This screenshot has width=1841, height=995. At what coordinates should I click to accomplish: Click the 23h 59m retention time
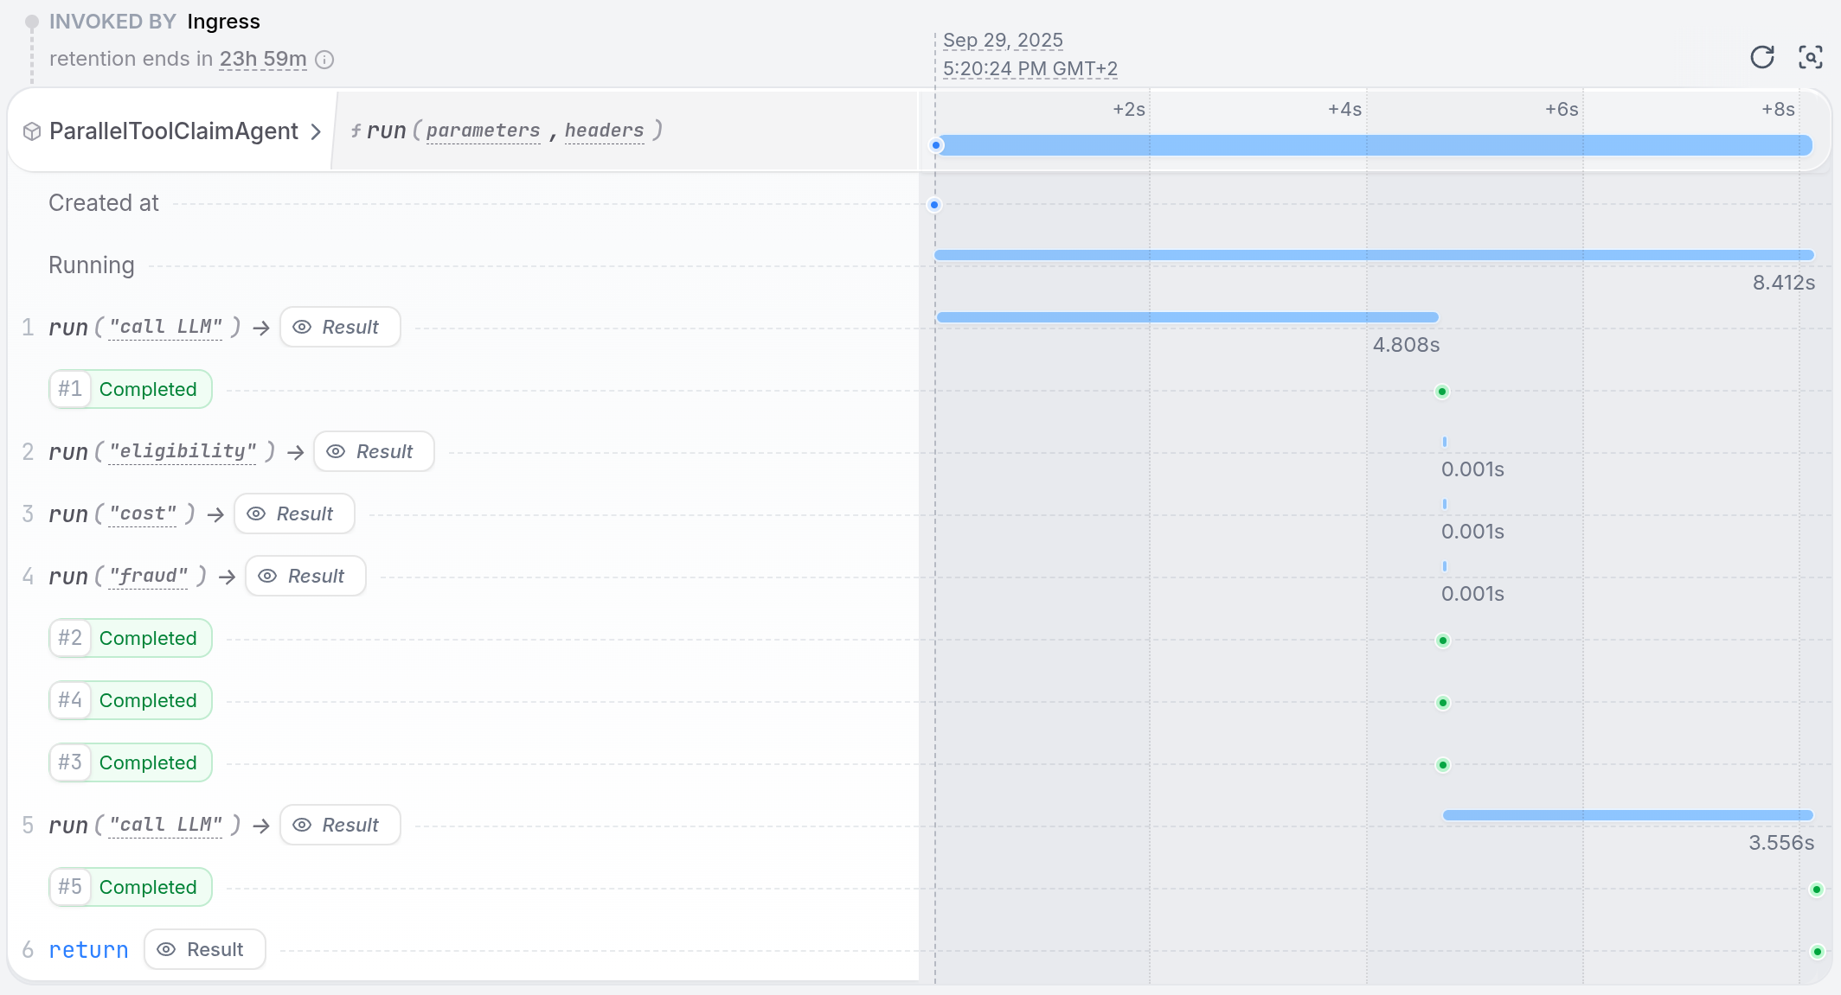[263, 59]
